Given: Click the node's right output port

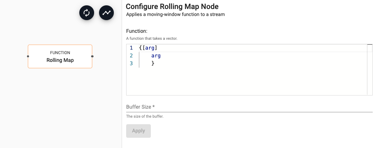Looking at the screenshot, I should point(92,57).
